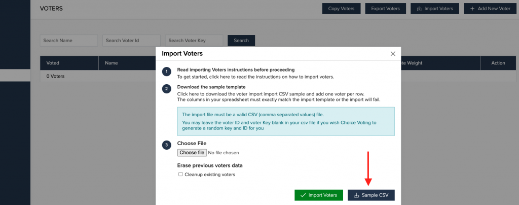Click the import icon in the header button

point(419,9)
